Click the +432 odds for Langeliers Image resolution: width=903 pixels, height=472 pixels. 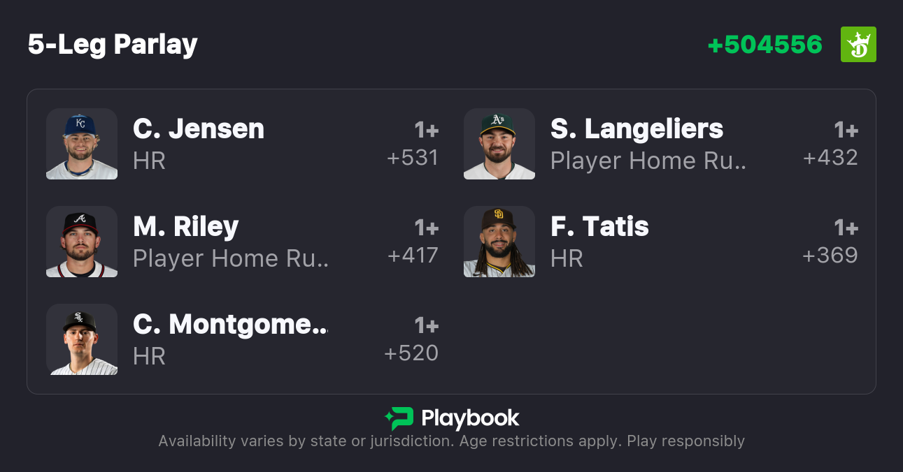coord(830,158)
